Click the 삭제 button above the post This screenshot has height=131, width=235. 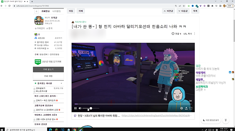80,11
